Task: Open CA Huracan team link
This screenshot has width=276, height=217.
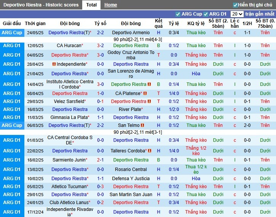Action: coord(69,46)
